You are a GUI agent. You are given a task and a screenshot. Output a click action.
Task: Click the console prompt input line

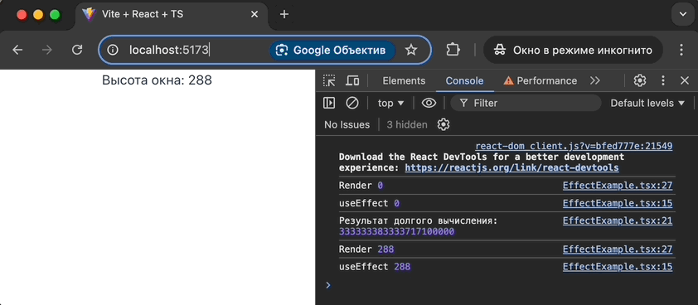[507, 285]
